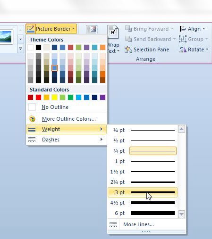Click the Rotate icon
This screenshot has width=212, height=239.
(x=183, y=49)
